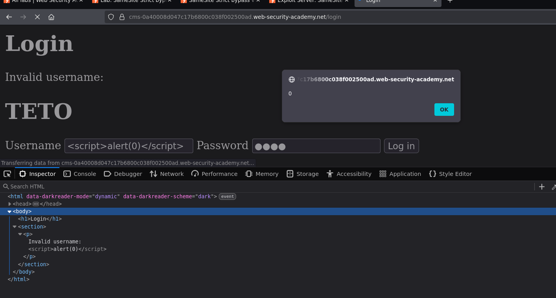Screen dimensions: 556x298
Task: Collapse the section element node
Action: pos(15,227)
